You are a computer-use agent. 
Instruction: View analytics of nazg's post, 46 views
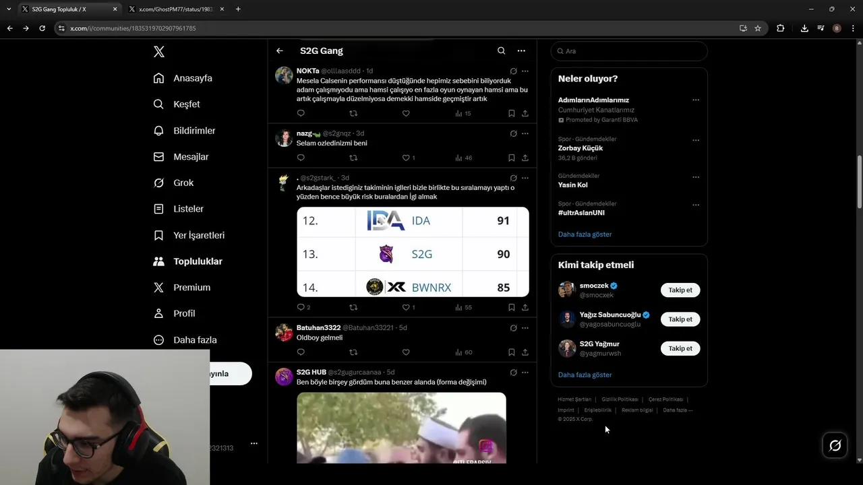click(464, 158)
